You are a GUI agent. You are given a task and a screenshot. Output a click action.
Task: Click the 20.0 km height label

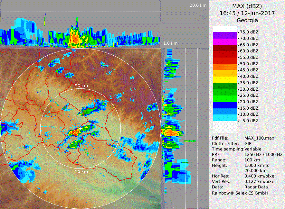198,5
